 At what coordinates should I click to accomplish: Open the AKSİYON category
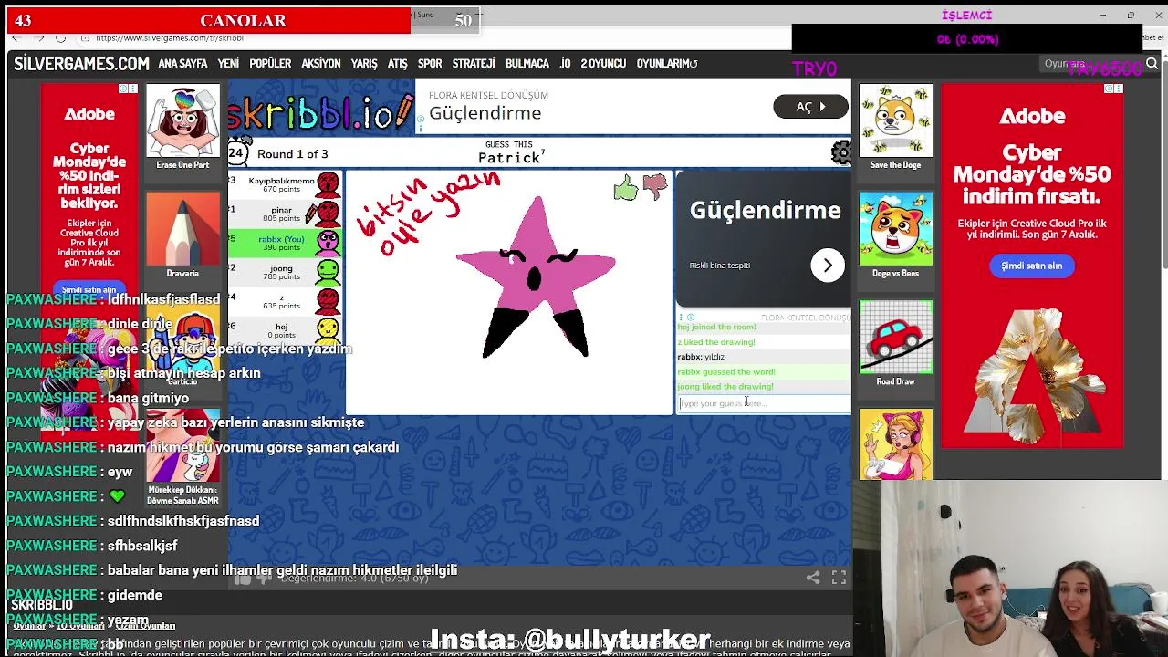321,64
